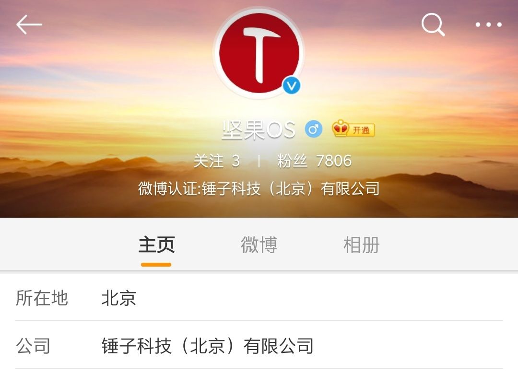Image resolution: width=518 pixels, height=374 pixels.
Task: Tap the blue male gender icon
Action: coord(313,129)
